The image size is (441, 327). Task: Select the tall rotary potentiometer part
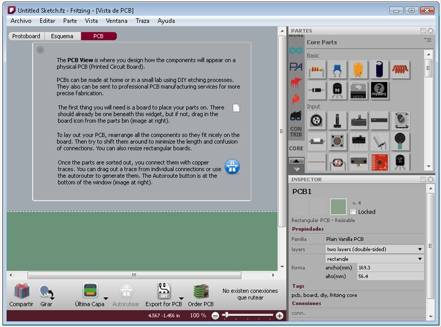click(337, 121)
